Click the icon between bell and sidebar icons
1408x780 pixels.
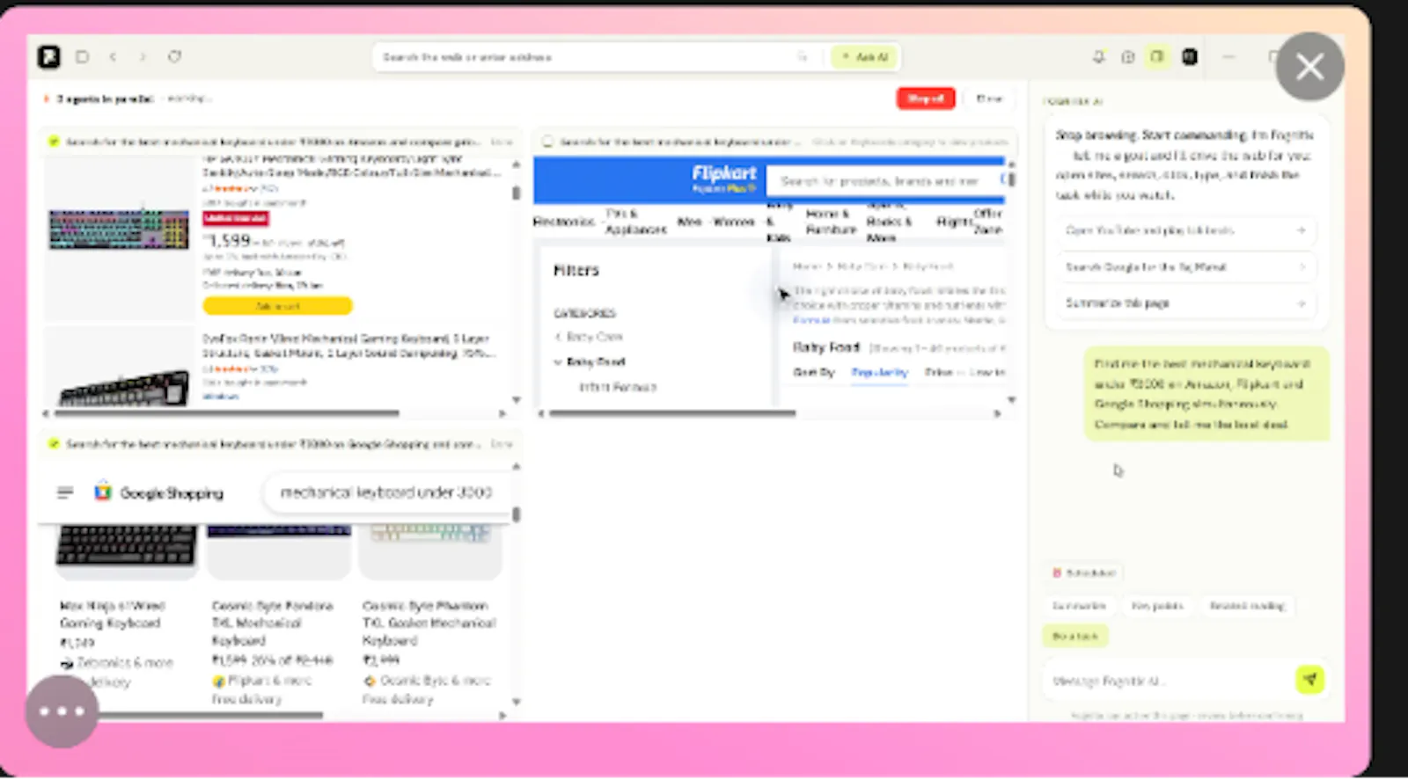tap(1128, 57)
